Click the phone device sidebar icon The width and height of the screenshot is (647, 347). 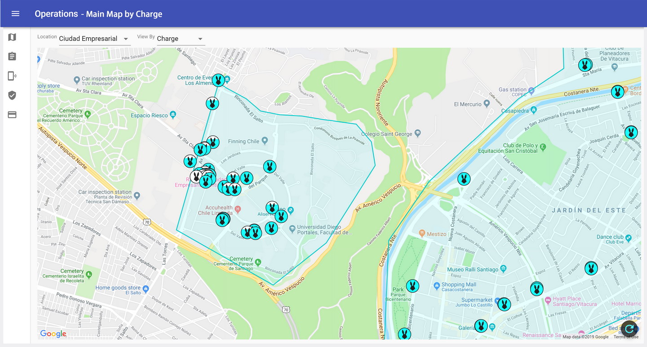(x=12, y=76)
